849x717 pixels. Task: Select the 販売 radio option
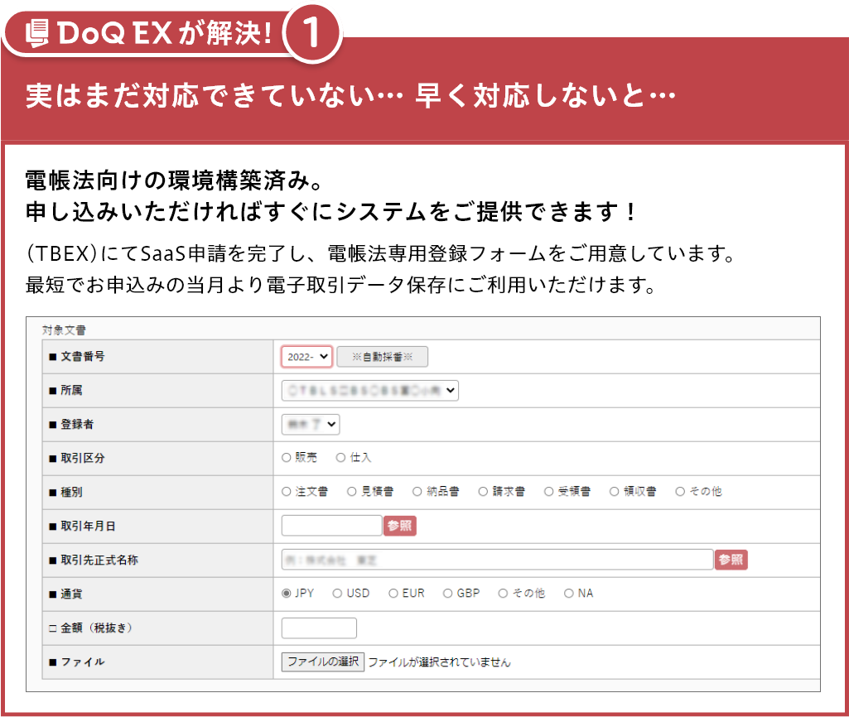(x=287, y=458)
